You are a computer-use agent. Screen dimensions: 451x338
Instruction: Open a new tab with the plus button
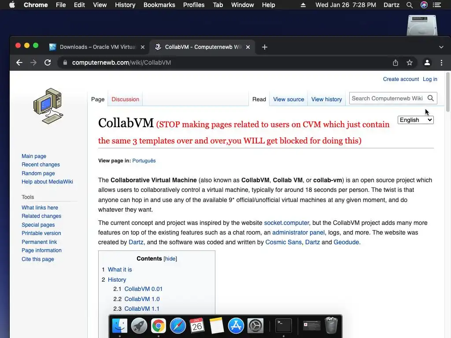pos(265,47)
